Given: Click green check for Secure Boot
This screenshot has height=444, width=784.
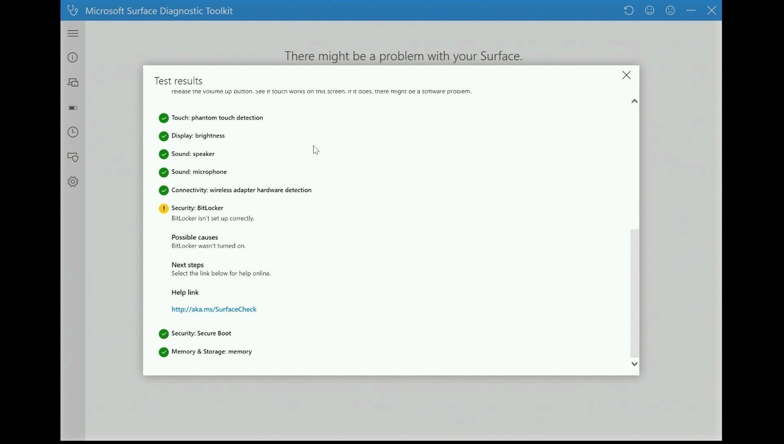Looking at the screenshot, I should click(164, 334).
